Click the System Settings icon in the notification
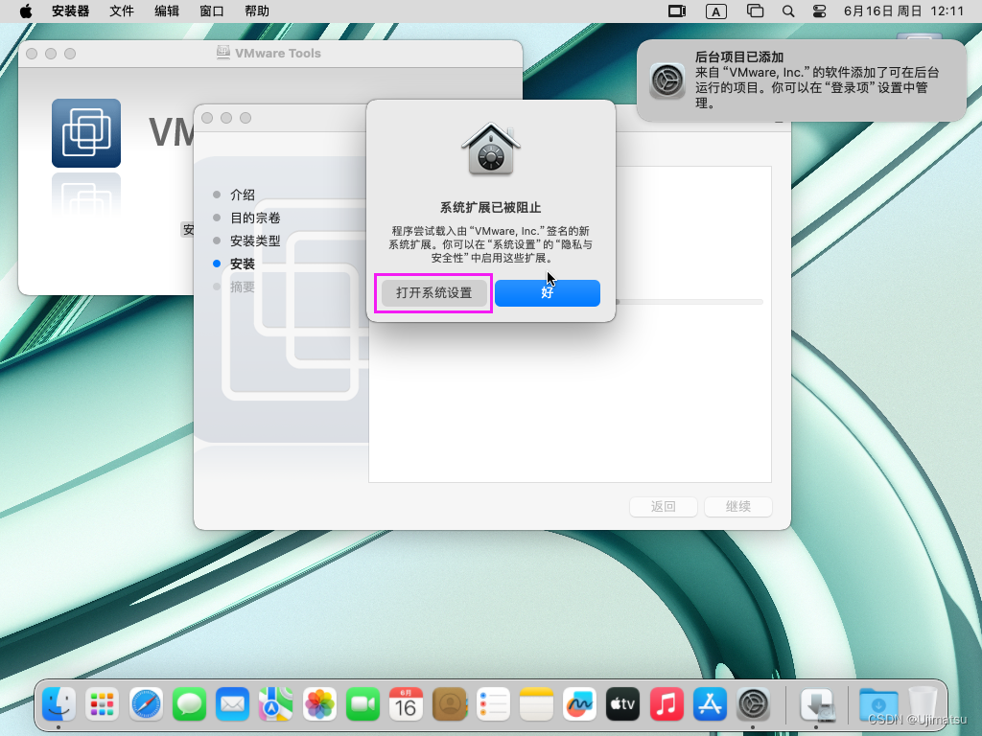 pyautogui.click(x=667, y=80)
